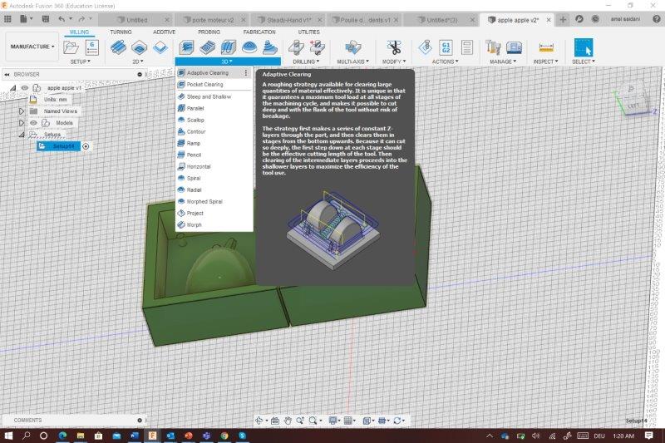665x443 pixels.
Task: Click the ViewCube in the viewport
Action: 633,101
